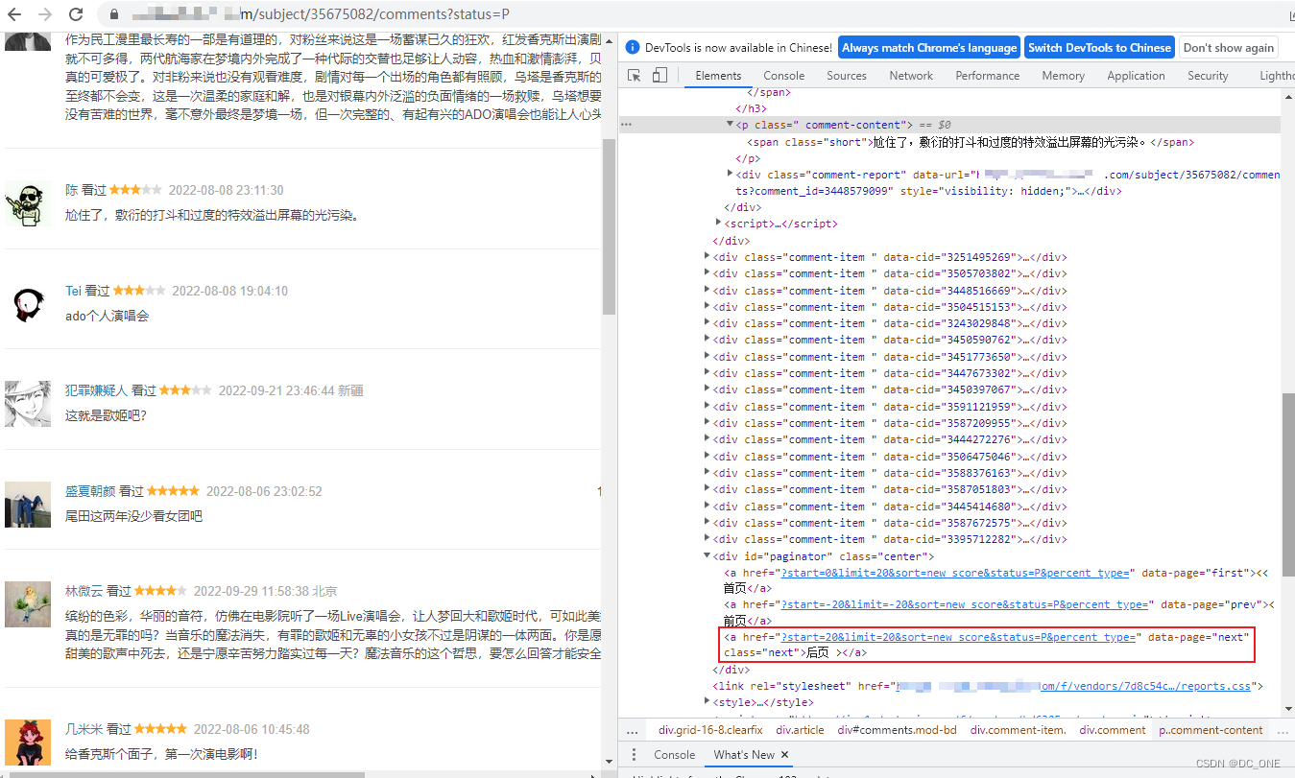Expand the script node

tap(719, 223)
